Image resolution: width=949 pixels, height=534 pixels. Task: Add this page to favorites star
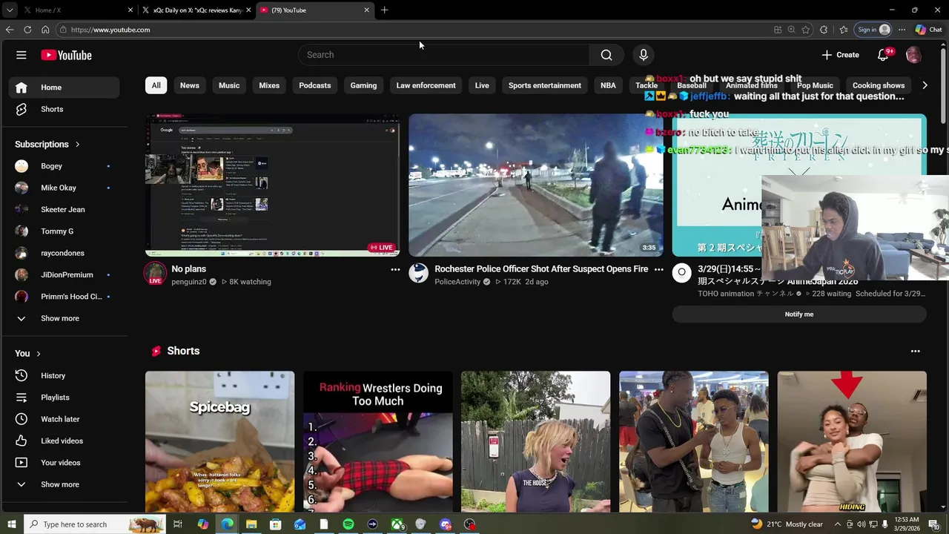pos(806,30)
